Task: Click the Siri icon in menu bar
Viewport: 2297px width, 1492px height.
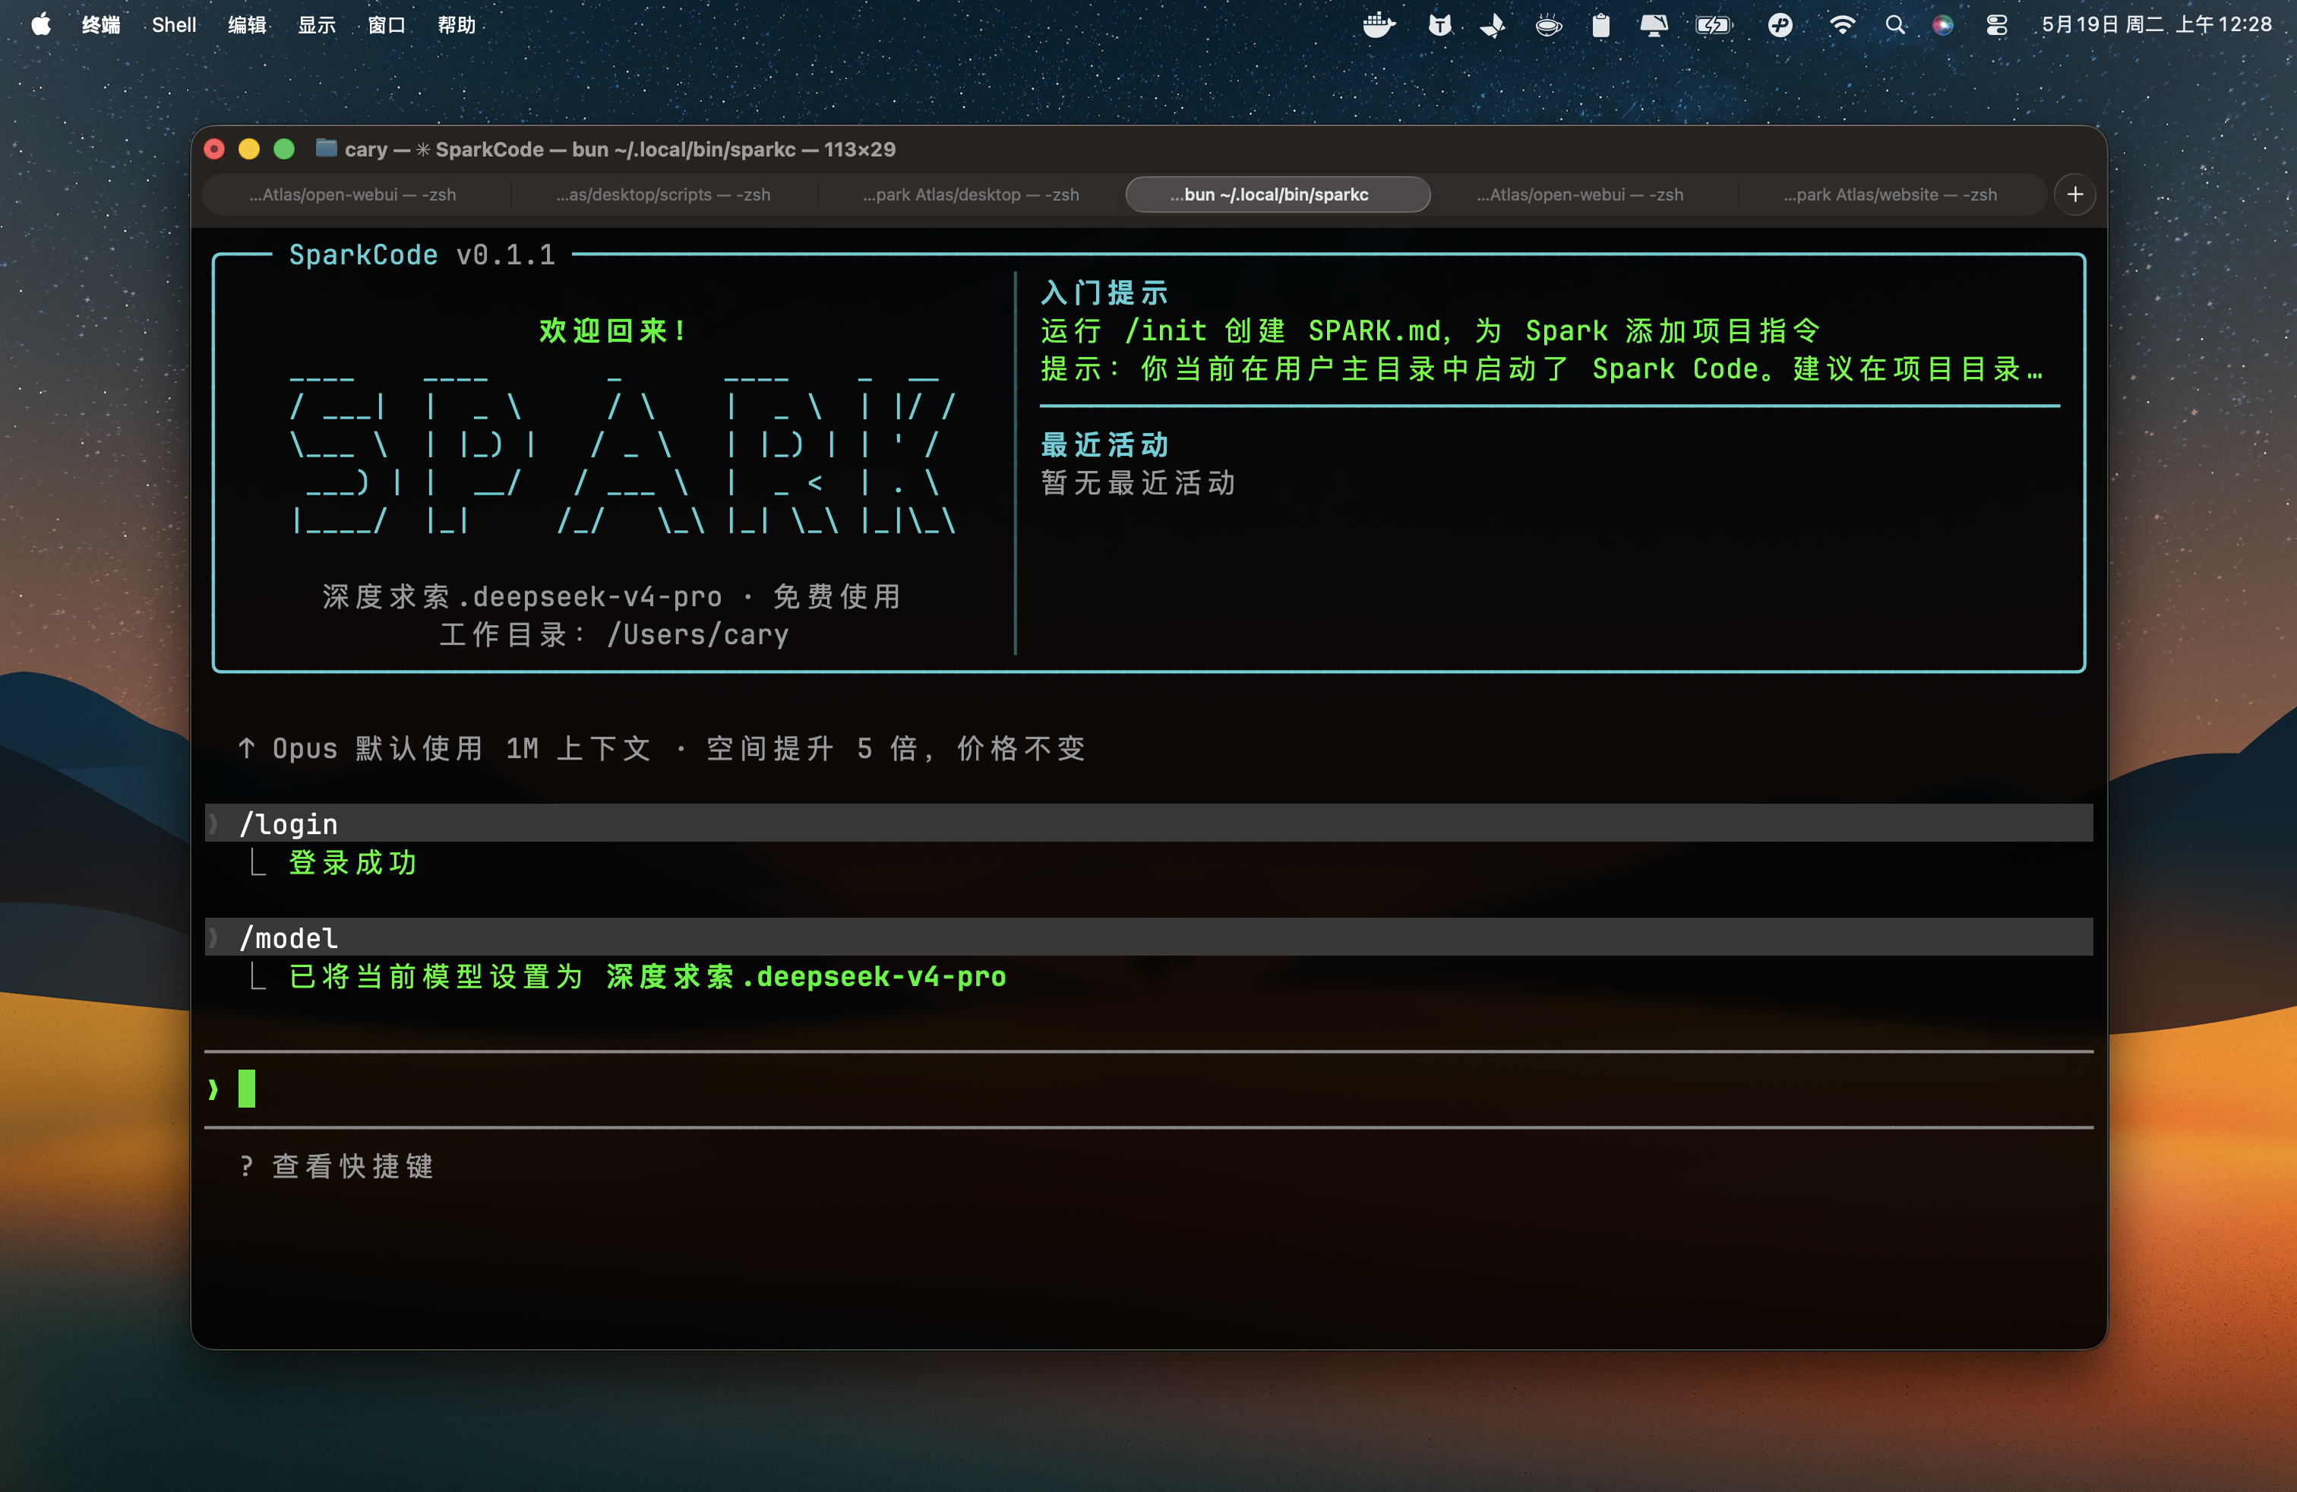Action: 1944,25
